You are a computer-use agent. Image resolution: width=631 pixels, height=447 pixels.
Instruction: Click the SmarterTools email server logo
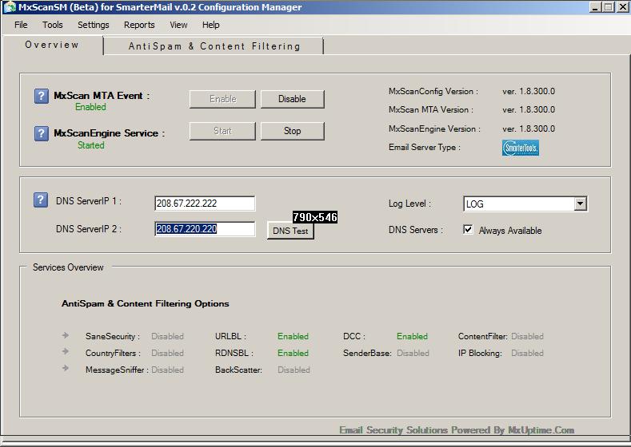tap(521, 148)
